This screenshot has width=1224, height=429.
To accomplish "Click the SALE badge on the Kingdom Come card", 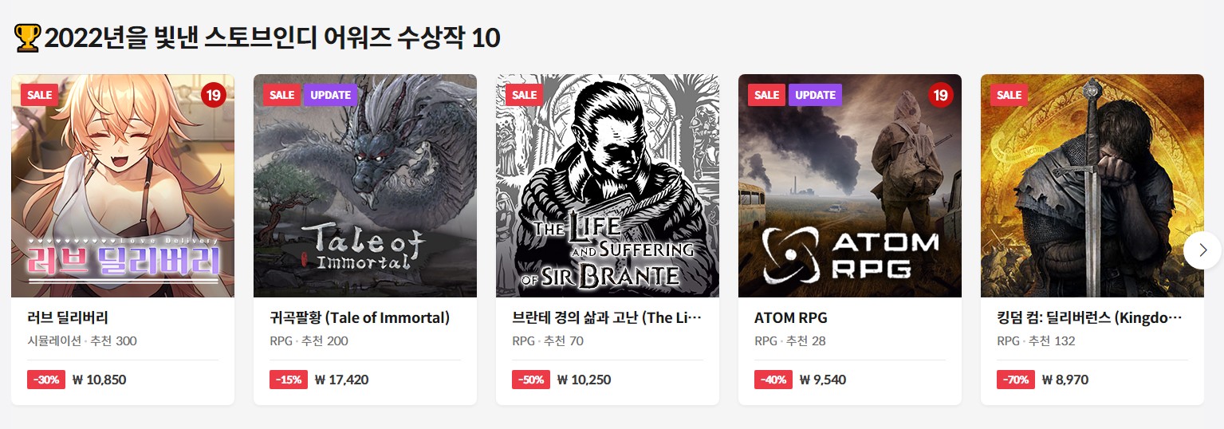I will (x=1009, y=95).
